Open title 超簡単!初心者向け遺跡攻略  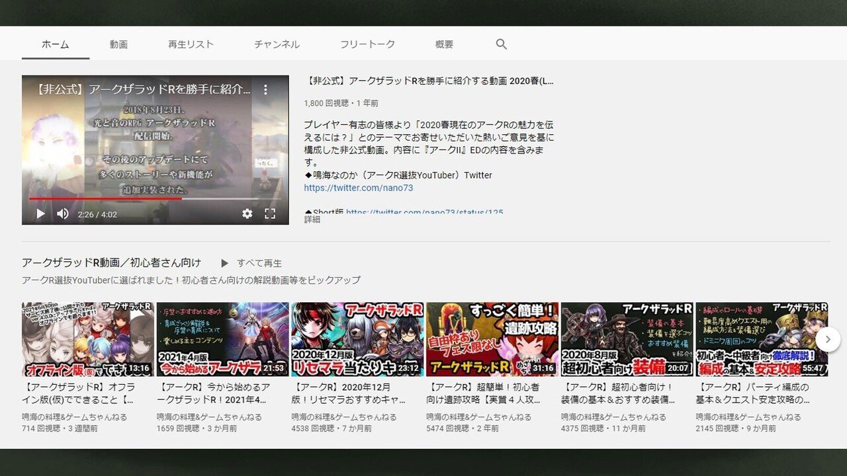[x=485, y=393]
